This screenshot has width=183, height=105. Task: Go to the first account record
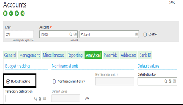pos(5,13)
